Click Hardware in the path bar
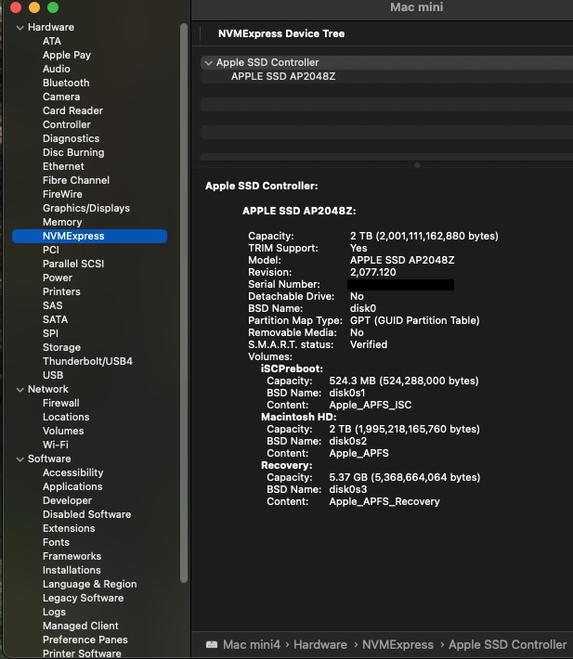573x659 pixels. point(319,644)
